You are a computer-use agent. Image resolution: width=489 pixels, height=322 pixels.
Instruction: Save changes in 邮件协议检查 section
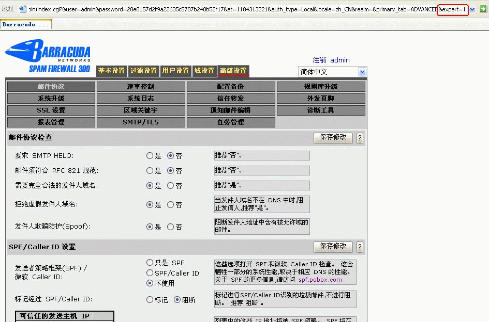click(333, 138)
